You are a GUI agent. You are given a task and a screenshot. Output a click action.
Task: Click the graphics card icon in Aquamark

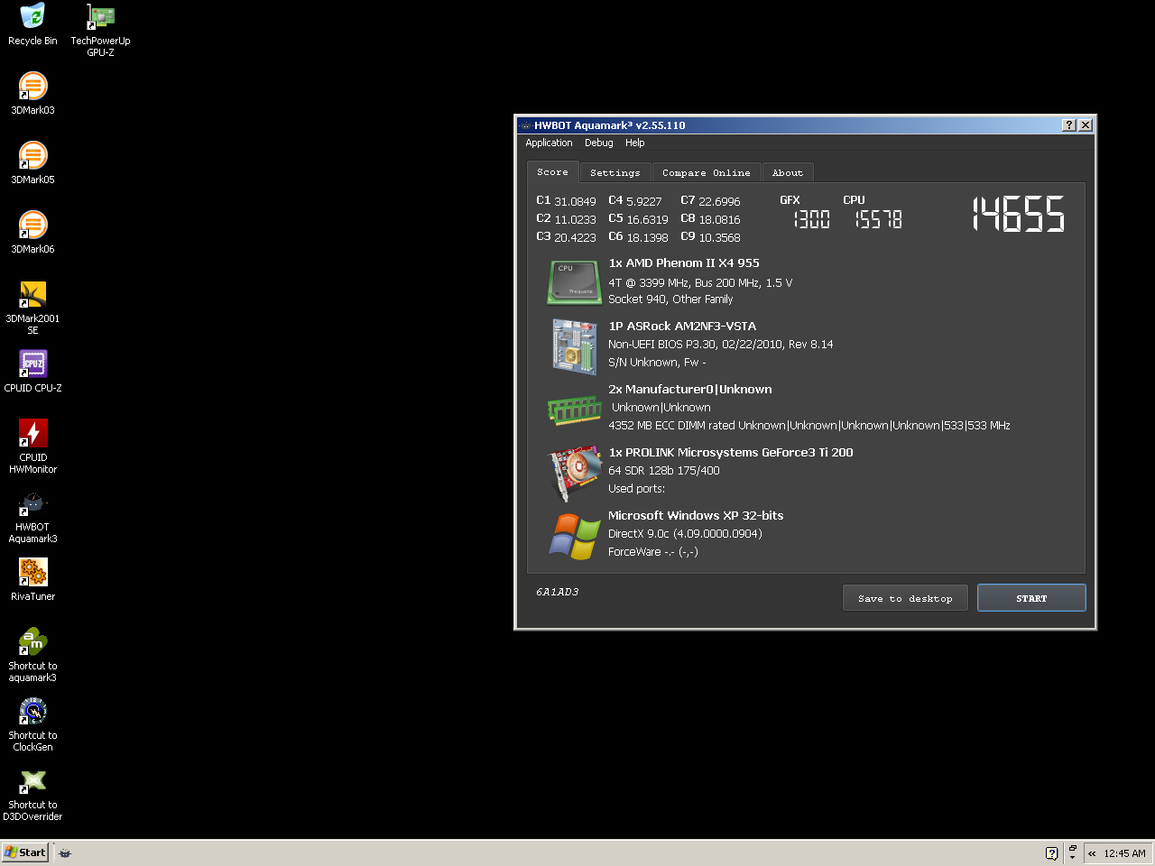(575, 473)
